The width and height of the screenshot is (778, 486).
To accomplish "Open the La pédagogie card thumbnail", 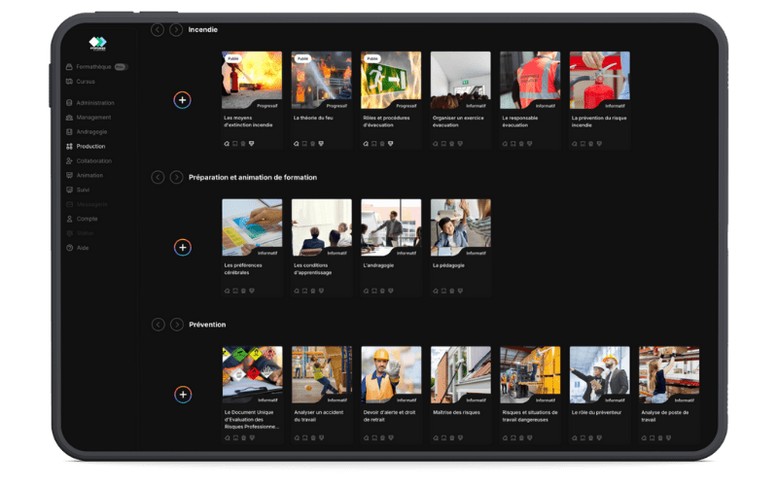I will point(460,227).
